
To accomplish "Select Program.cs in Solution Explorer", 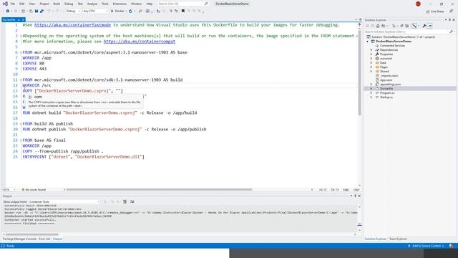I will pos(387,92).
